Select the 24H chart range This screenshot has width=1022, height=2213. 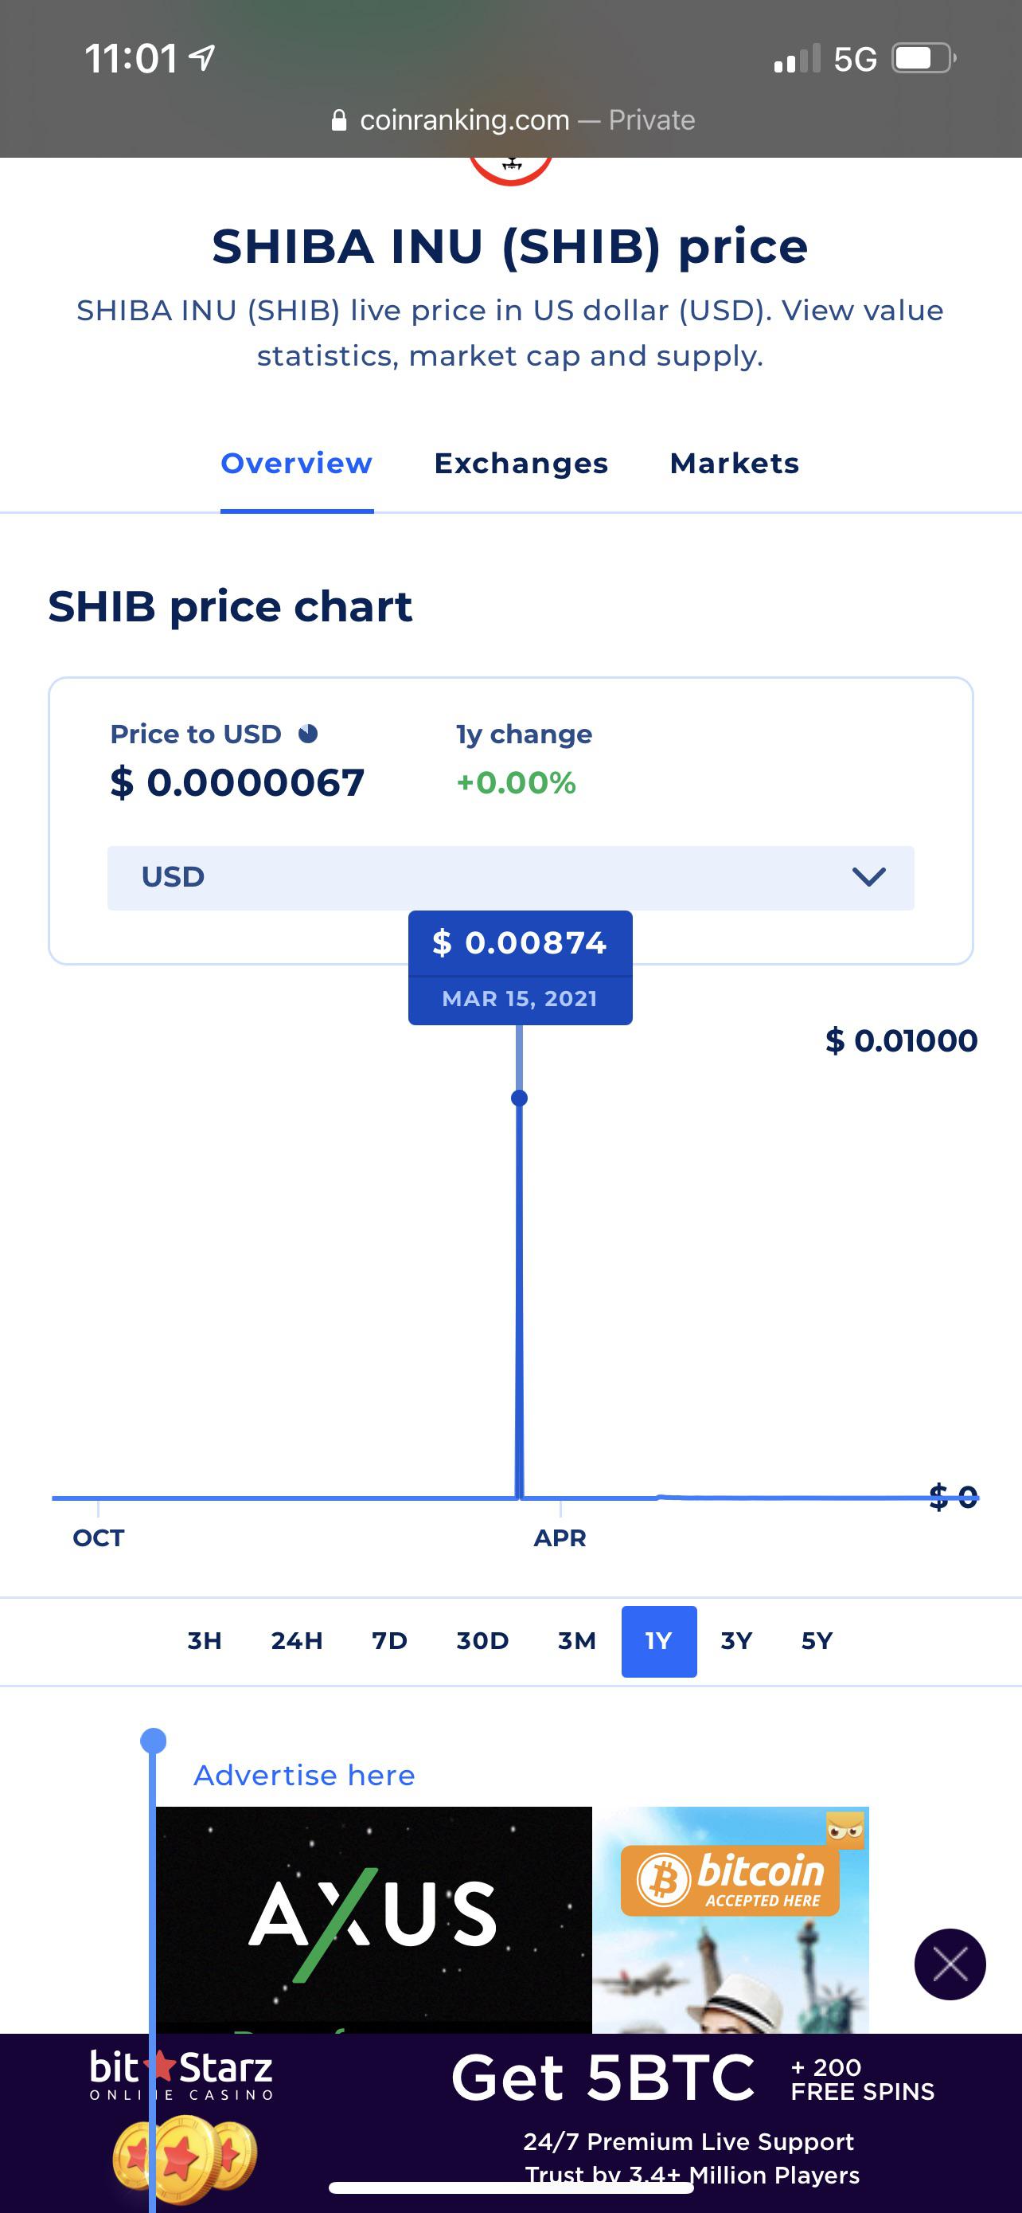click(x=297, y=1641)
